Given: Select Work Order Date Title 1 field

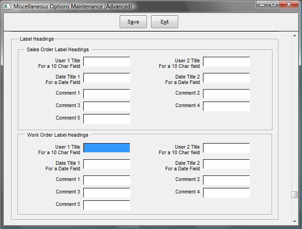Looking at the screenshot, I should click(x=107, y=164).
